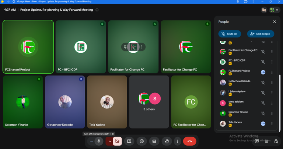Open meeting activities icon
This screenshot has height=149, width=283.
[x=266, y=141]
